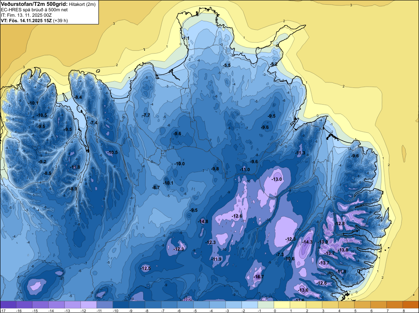The width and height of the screenshot is (419, 313).
Task: Click the -8.4 temperature reading
Action: click(x=78, y=97)
